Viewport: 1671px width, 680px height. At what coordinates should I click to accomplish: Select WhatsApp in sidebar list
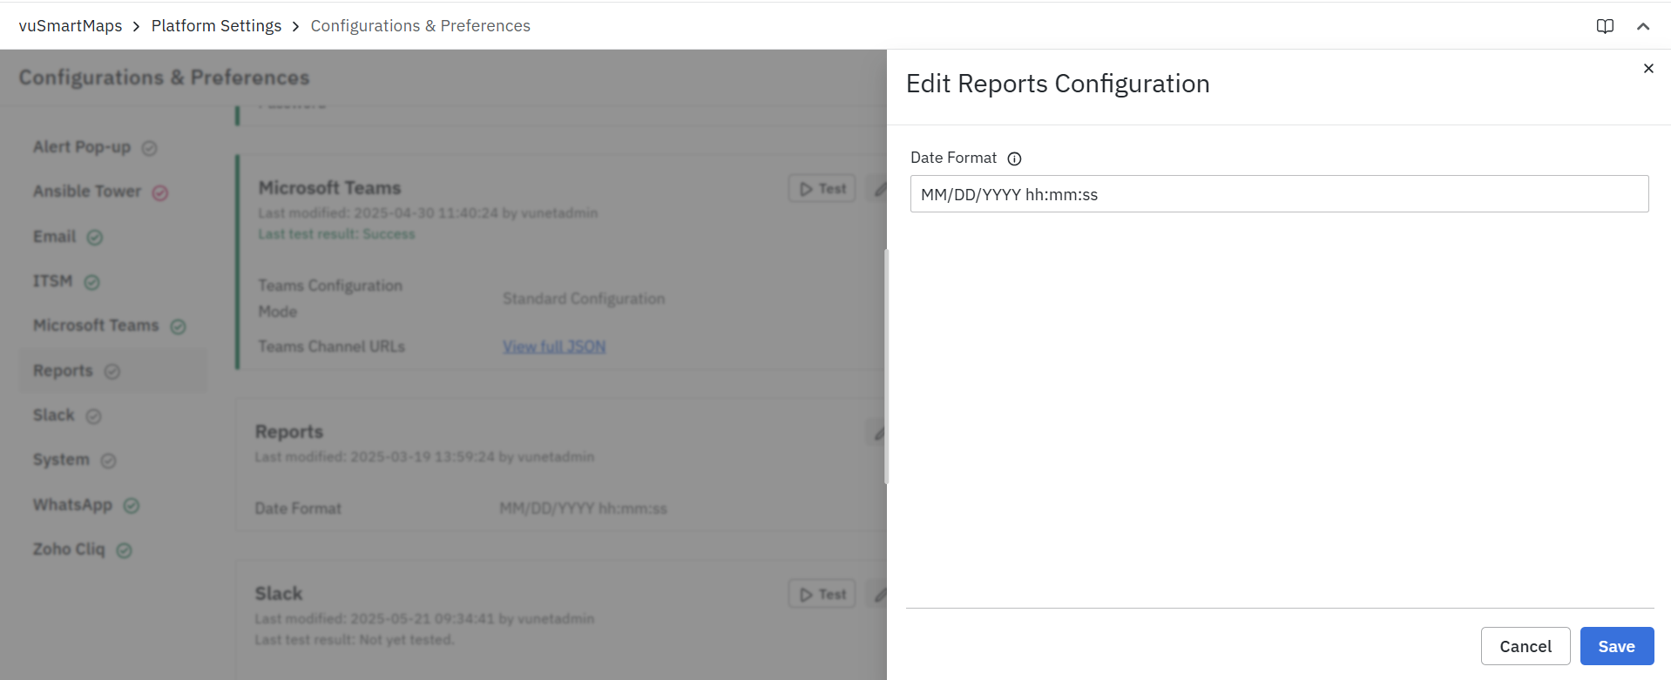(x=72, y=505)
